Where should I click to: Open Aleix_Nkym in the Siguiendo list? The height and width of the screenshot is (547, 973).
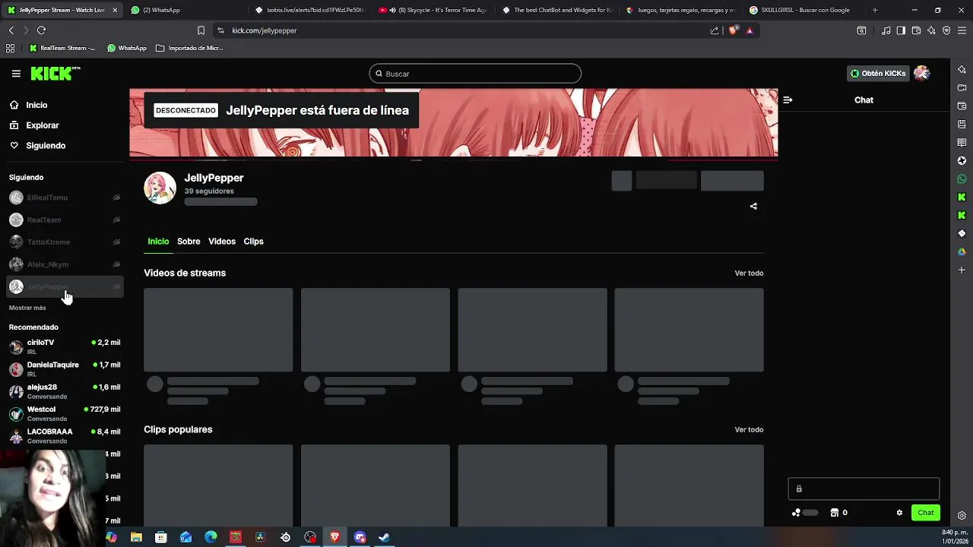coord(65,264)
